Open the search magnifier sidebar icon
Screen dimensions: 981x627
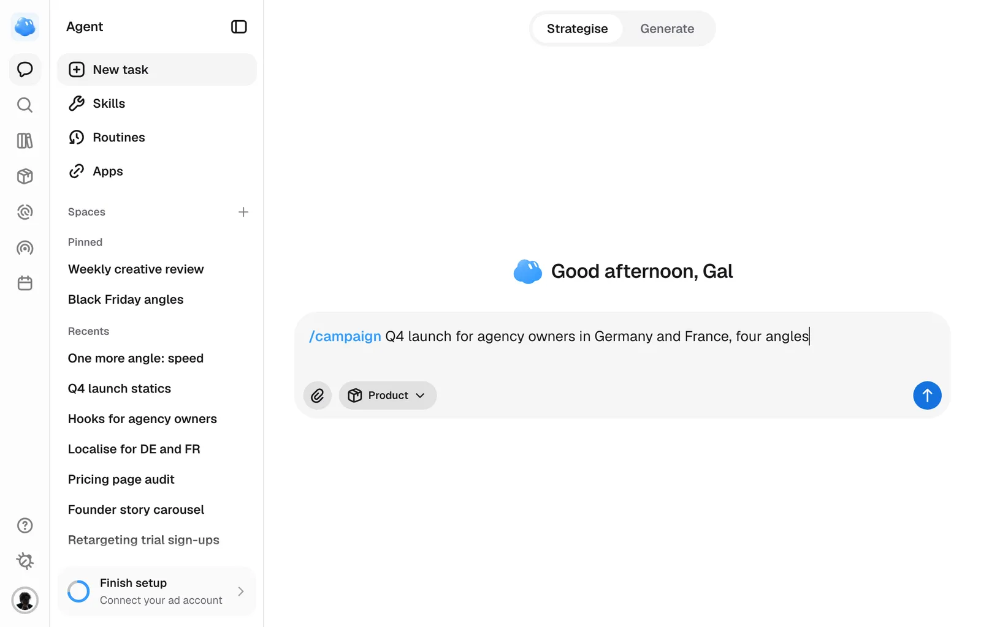click(x=25, y=105)
